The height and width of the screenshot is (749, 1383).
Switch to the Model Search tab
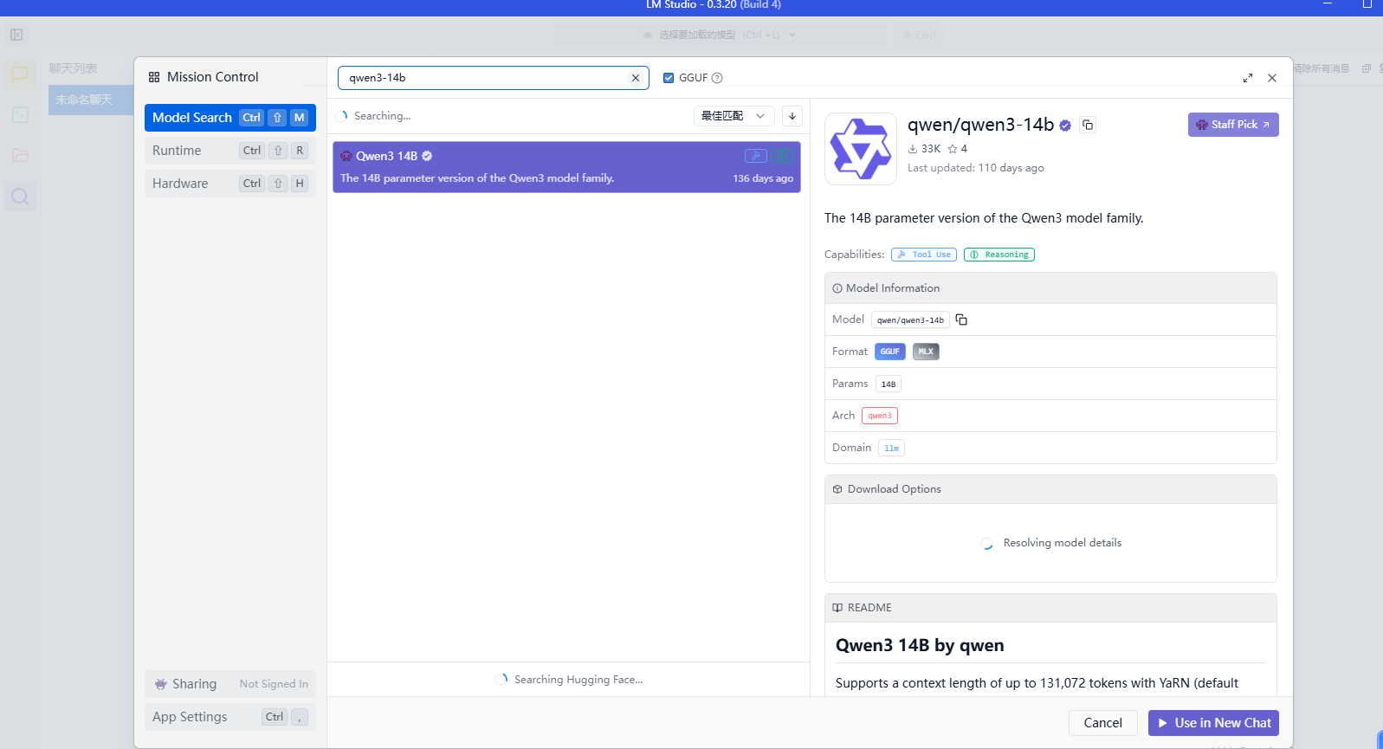230,118
